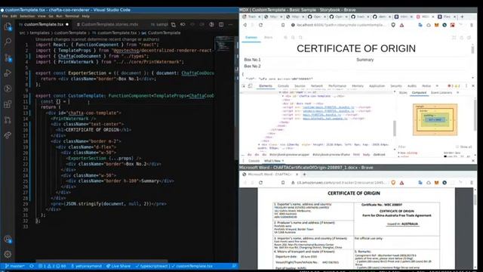Viewport: 483px width, 272px height.
Task: Open the DevTools Elements tab
Action: coord(266,85)
